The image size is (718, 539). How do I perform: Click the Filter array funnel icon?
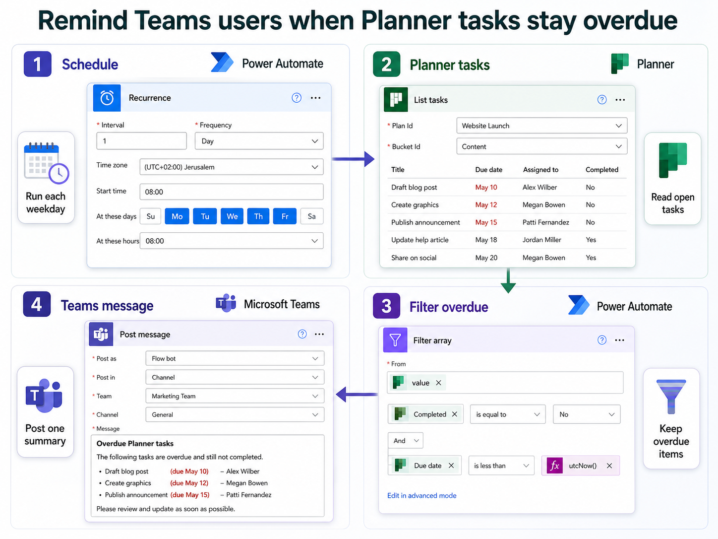point(395,340)
